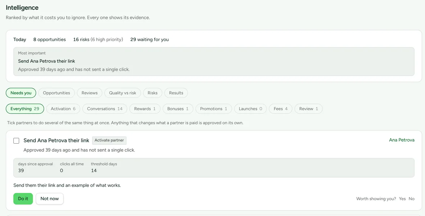Filter by Everything 29
425x216 pixels.
[25, 109]
